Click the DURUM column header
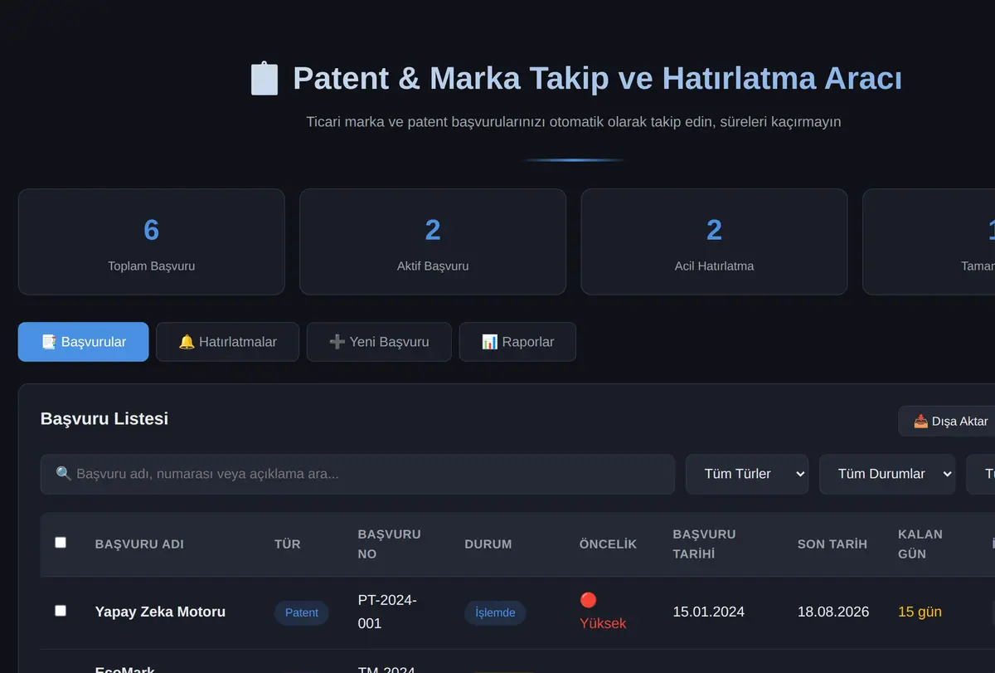The width and height of the screenshot is (995, 673). click(488, 544)
